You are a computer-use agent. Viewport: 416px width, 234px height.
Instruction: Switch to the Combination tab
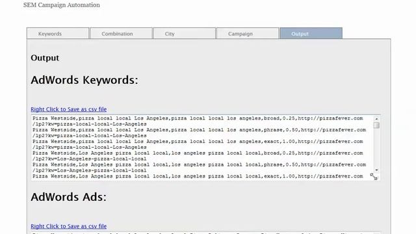[x=121, y=33]
